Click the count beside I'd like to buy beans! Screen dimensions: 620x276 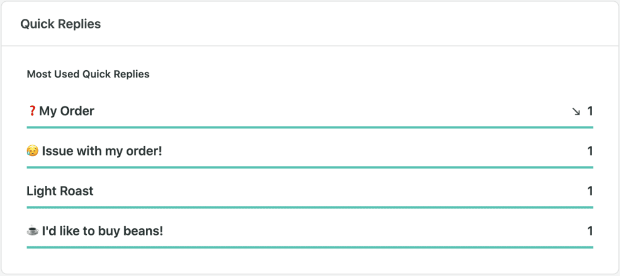click(590, 231)
